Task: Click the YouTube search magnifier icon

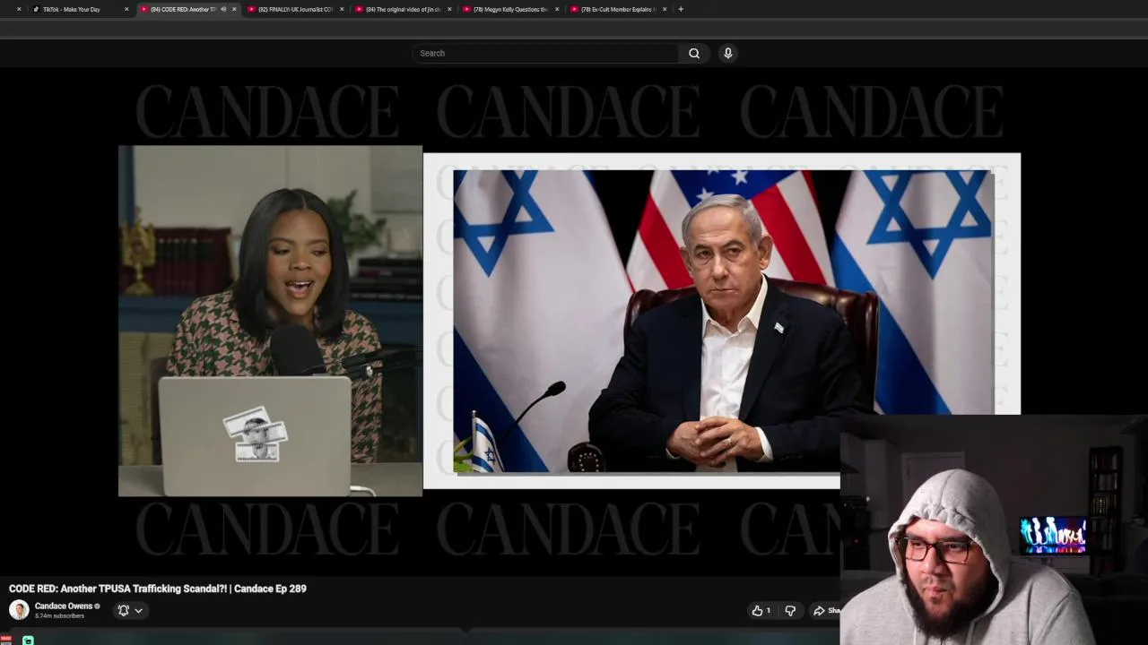Action: pyautogui.click(x=694, y=53)
